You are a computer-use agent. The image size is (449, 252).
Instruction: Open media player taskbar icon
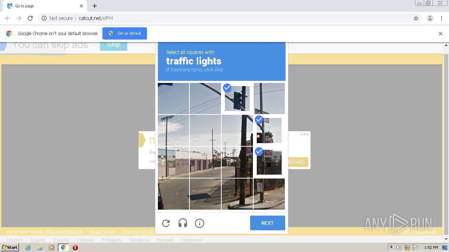(52, 247)
